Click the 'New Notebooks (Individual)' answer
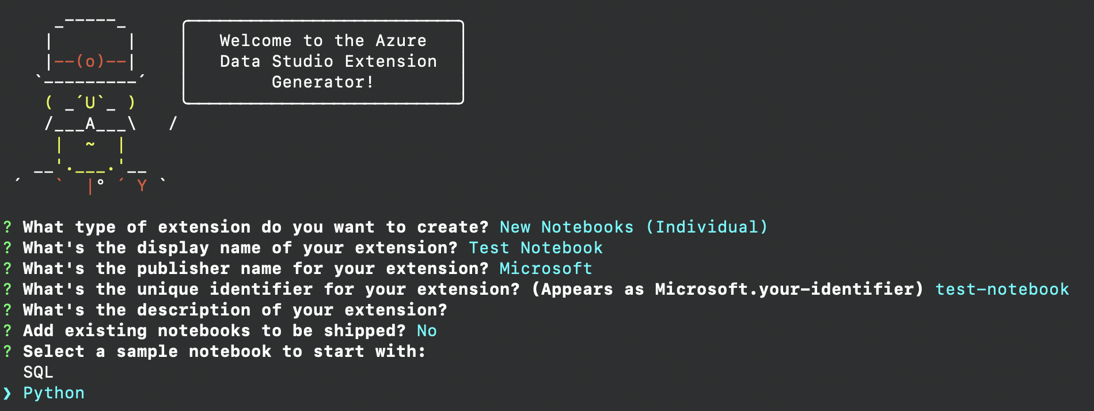The width and height of the screenshot is (1094, 411). pos(633,227)
